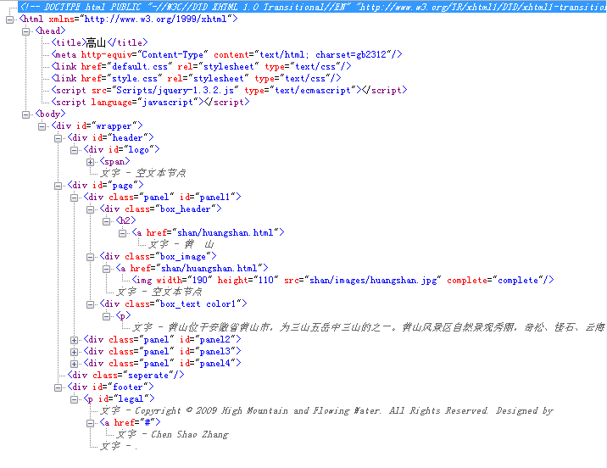Collapse the html root node
The image size is (607, 468).
tap(10, 19)
